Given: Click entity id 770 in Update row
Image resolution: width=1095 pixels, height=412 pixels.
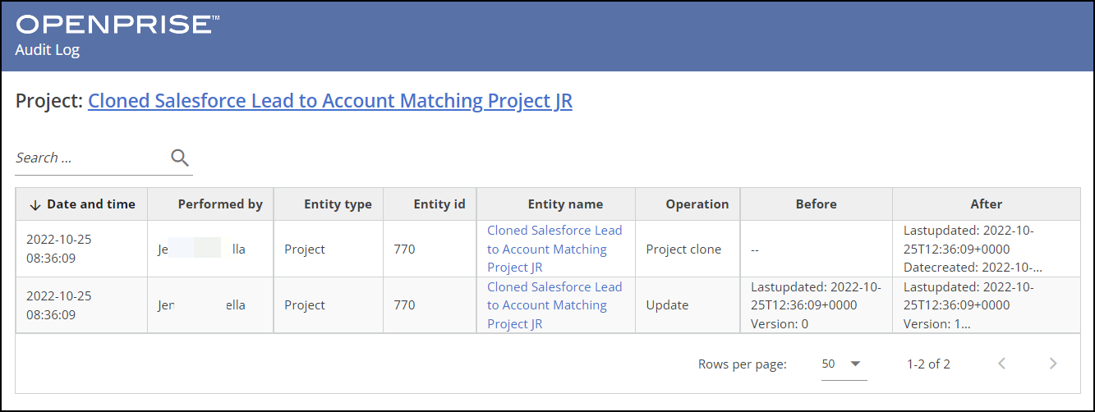Looking at the screenshot, I should pos(430,305).
